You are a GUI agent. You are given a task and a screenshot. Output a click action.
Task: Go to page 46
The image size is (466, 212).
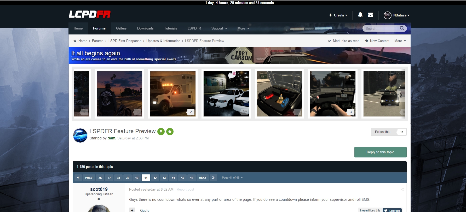192,178
